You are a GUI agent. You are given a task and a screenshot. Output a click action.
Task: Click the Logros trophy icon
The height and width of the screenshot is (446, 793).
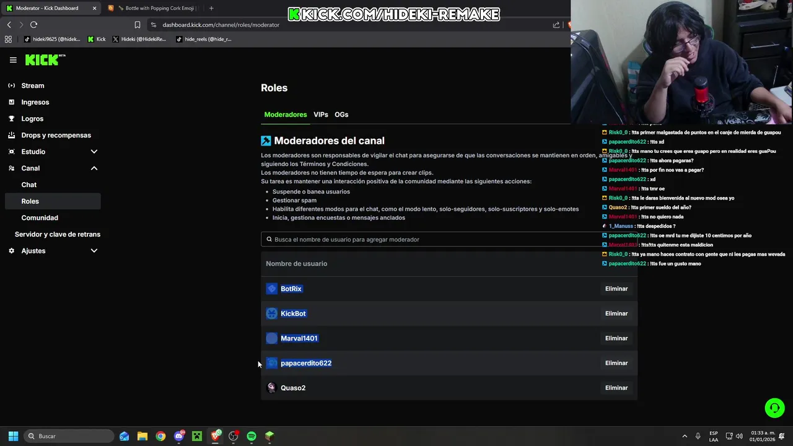click(x=11, y=118)
